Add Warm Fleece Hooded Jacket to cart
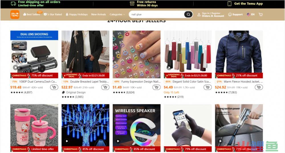 click(x=259, y=87)
